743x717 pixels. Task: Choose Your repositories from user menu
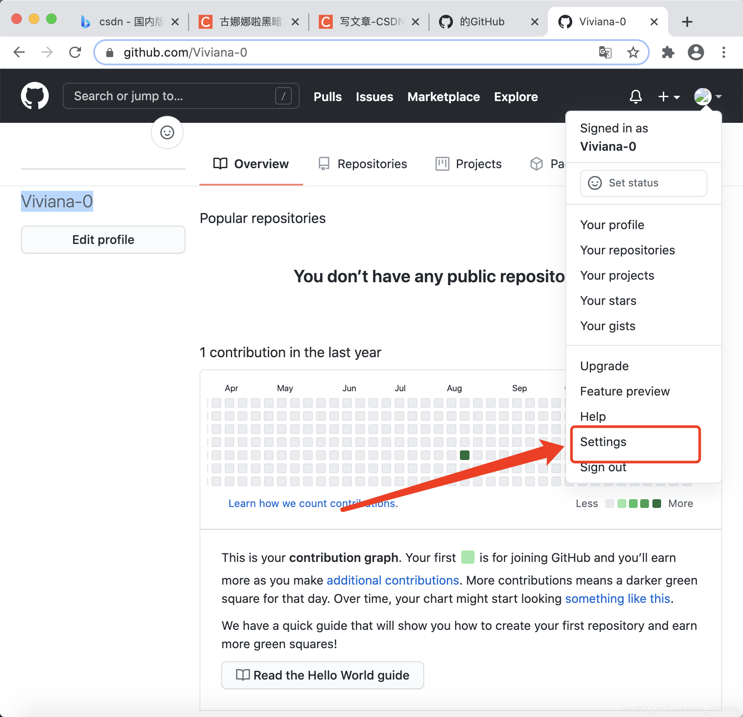[x=644, y=250]
